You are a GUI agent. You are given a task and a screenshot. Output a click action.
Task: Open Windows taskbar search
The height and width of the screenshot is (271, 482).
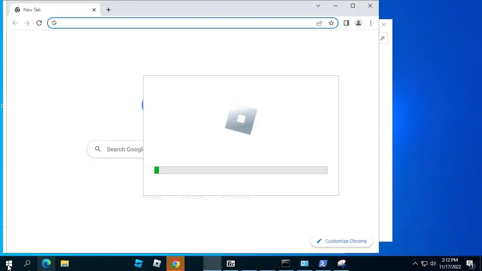point(27,263)
